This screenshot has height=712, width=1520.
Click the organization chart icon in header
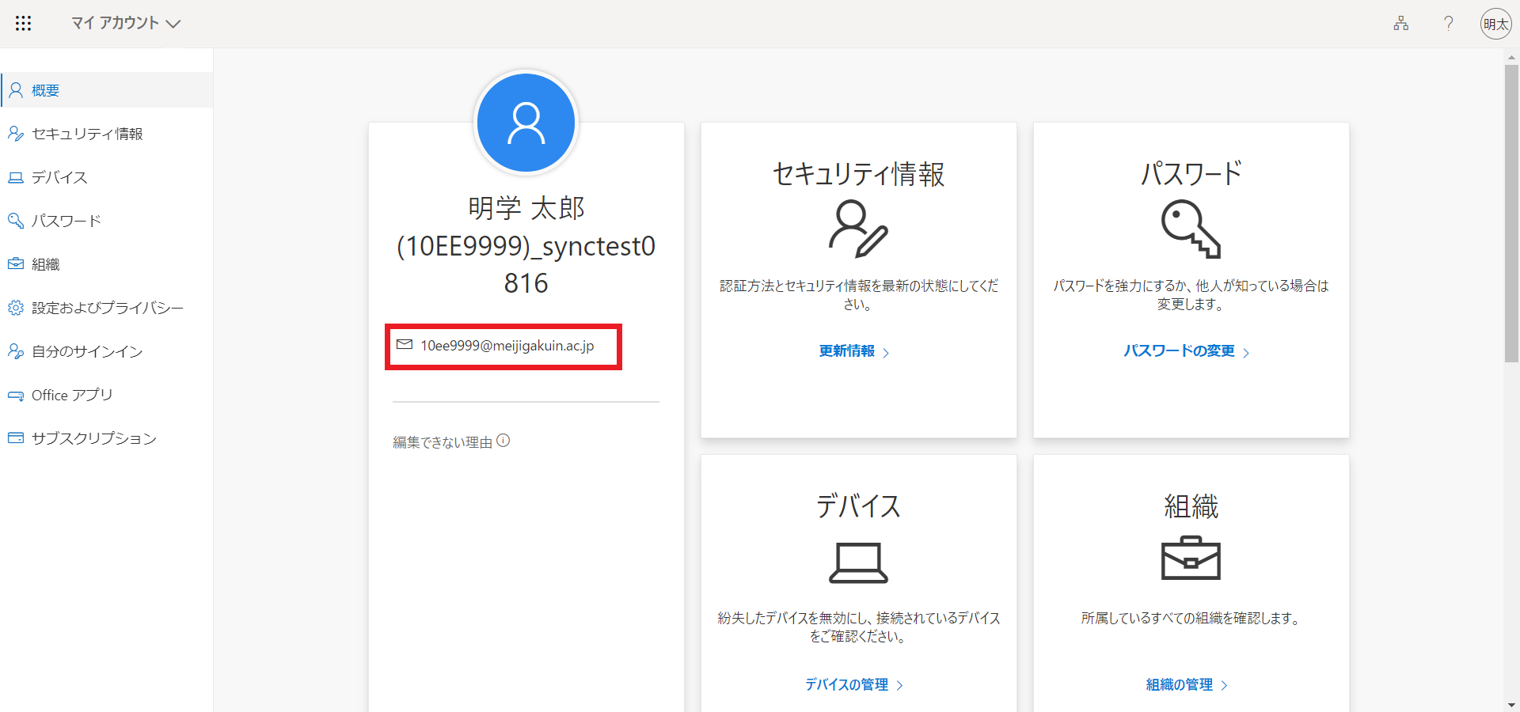tap(1400, 24)
